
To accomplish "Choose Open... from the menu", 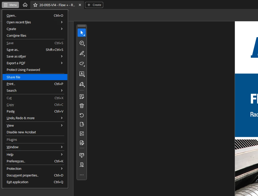I will click(35, 15).
